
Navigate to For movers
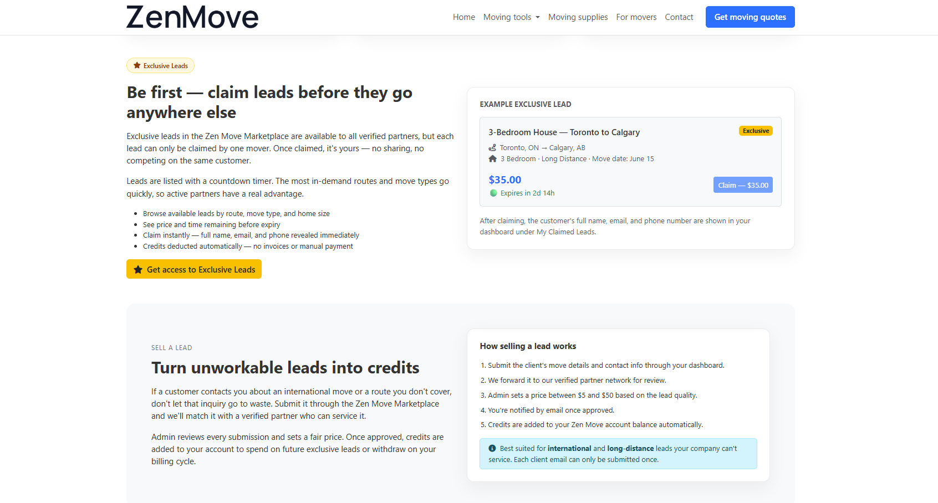[636, 17]
